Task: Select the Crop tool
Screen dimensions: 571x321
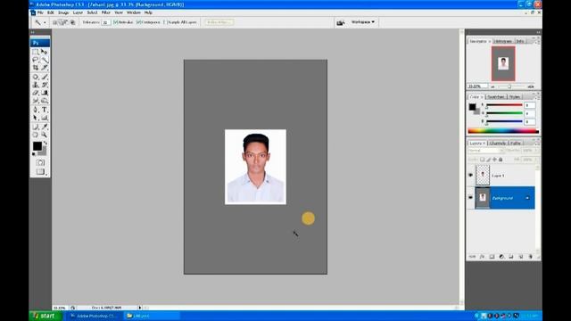Action: (x=36, y=68)
